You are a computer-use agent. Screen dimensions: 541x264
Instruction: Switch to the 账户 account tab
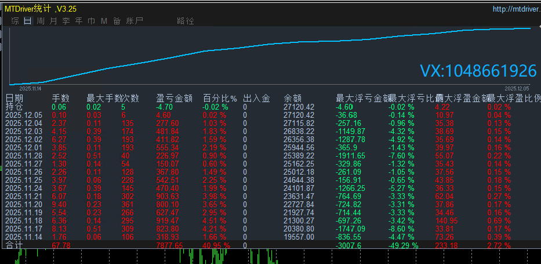click(134, 21)
